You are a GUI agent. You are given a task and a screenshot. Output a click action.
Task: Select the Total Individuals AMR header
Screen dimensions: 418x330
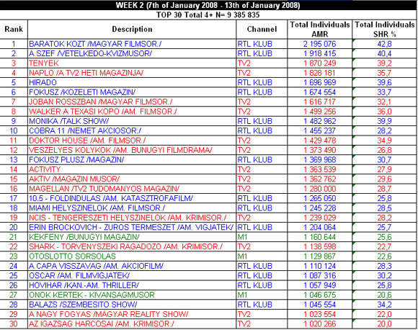point(320,29)
